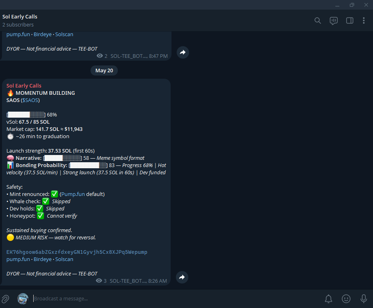Open search in Sol Early Calls channel
The width and height of the screenshot is (373, 308).
[x=318, y=20]
